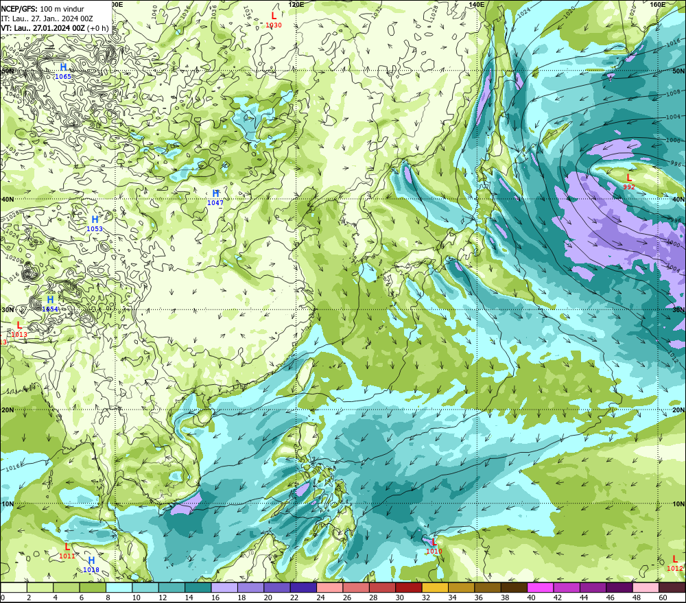Pick the yellow-gold 32–34 legend swatch
This screenshot has width=686, height=603.
click(x=435, y=588)
